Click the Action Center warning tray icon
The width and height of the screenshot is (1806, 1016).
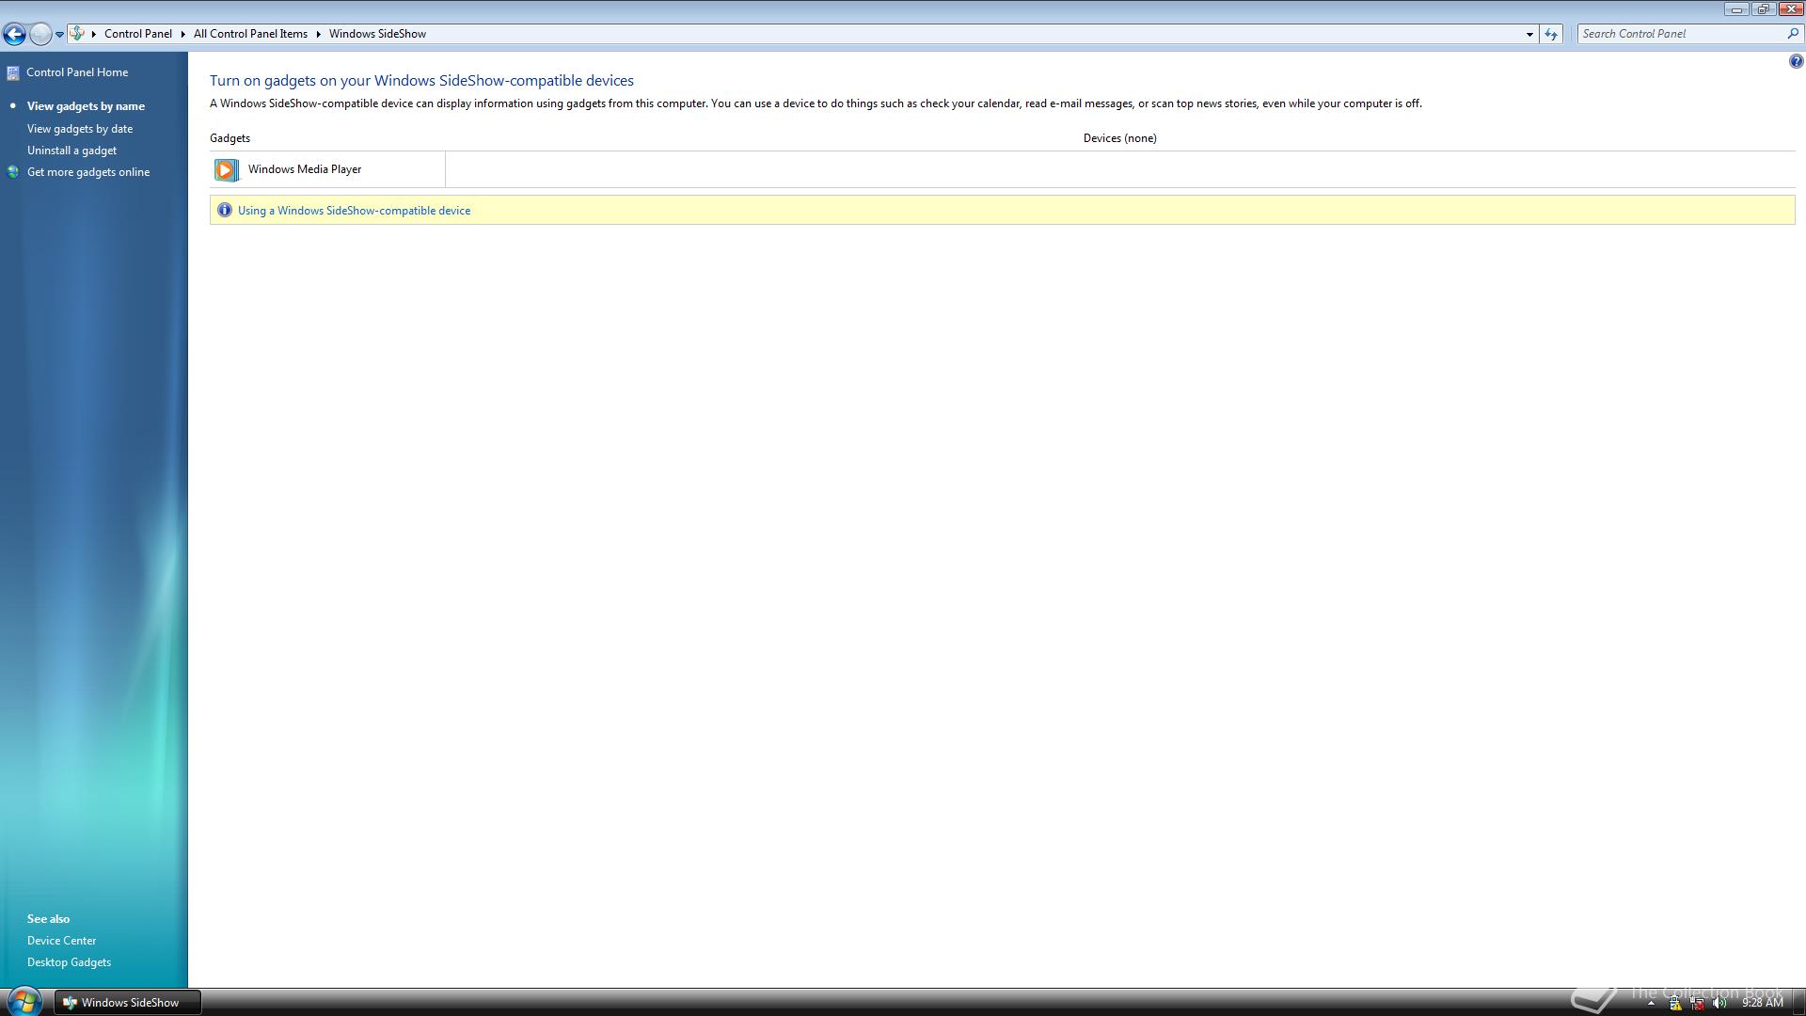point(1675,1003)
